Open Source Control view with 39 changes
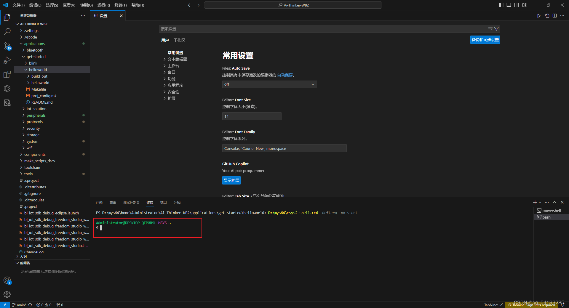 coord(7,46)
